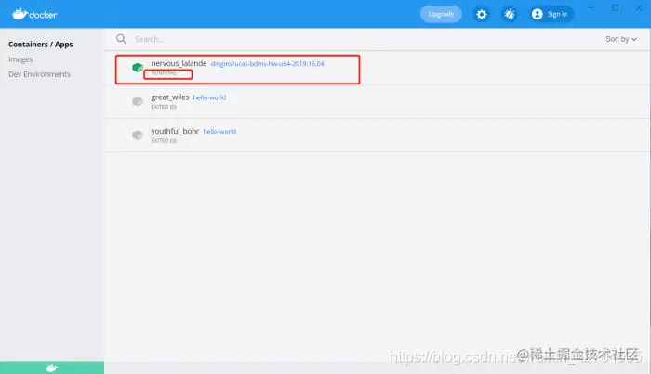Click the EXITED (0) status under youthful_bohr
The height and width of the screenshot is (374, 651).
164,141
